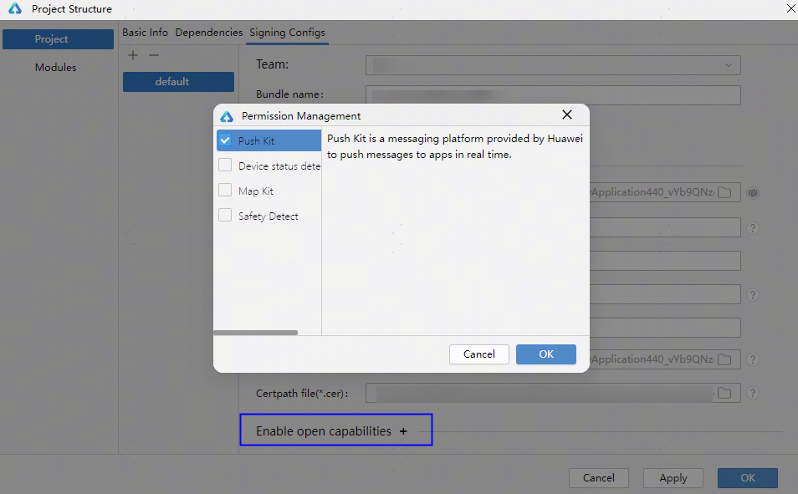798x494 pixels.
Task: Close the Permission Management dialog with X
Action: 567,115
